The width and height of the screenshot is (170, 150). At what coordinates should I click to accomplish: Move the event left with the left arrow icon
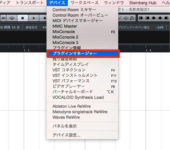(153, 18)
